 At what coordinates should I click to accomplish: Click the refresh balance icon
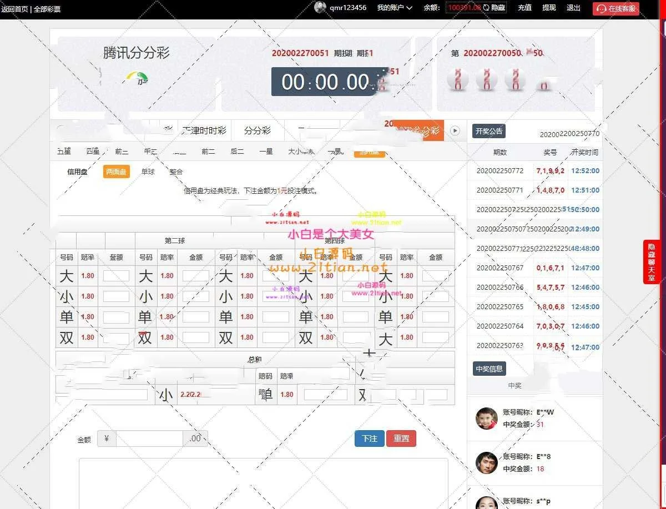pyautogui.click(x=486, y=8)
